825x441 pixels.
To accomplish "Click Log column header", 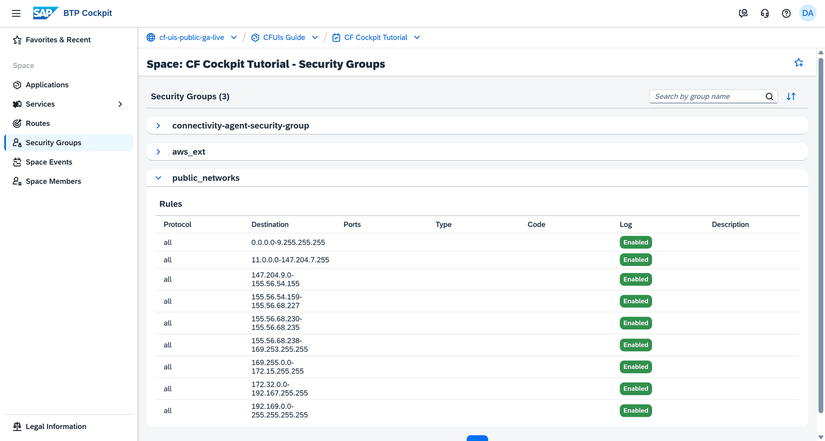I will click(x=626, y=225).
